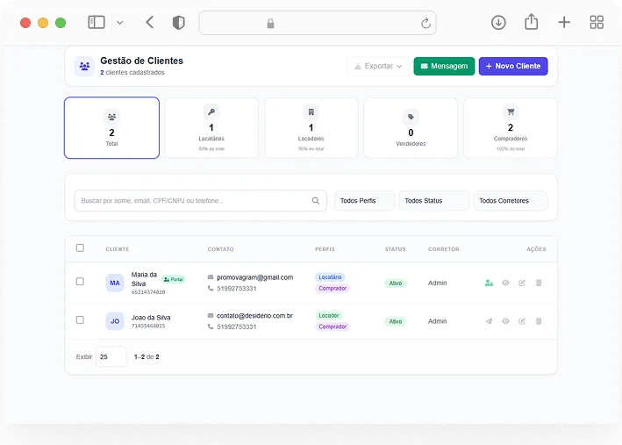Open the Todos Corretores filter
This screenshot has width=622, height=445.
click(510, 200)
